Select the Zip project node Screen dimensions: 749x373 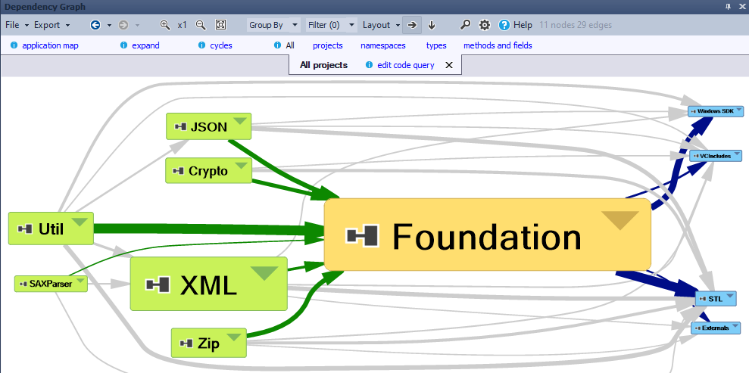pos(209,343)
